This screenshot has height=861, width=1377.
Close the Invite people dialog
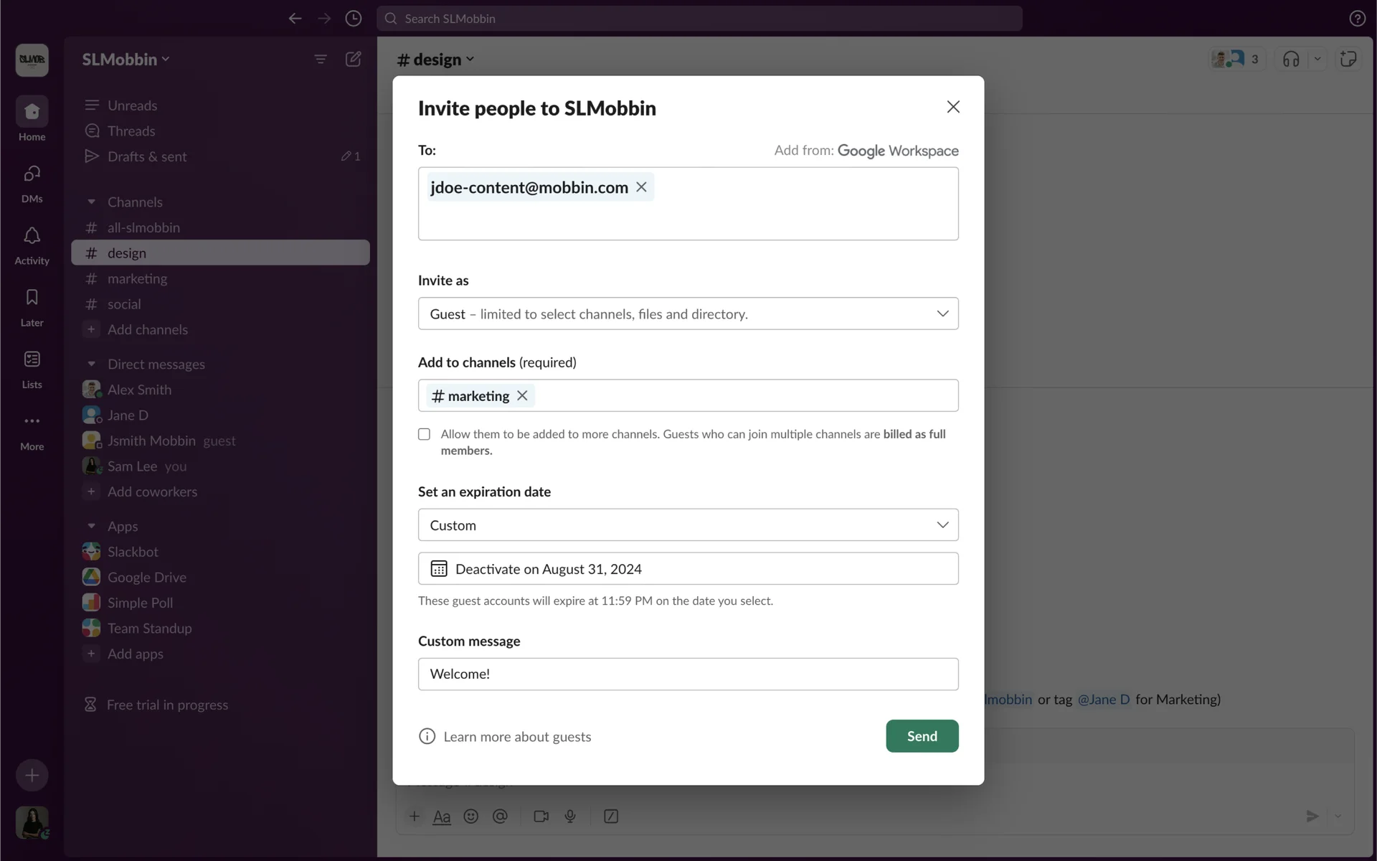pos(952,107)
